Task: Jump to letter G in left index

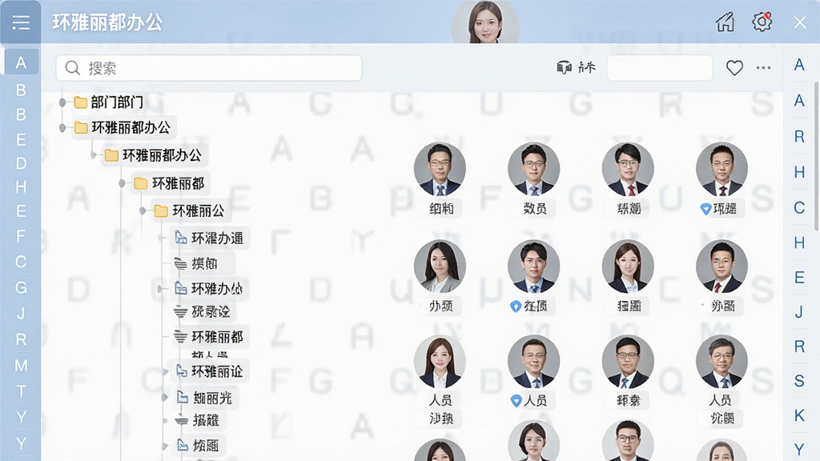Action: tap(21, 287)
